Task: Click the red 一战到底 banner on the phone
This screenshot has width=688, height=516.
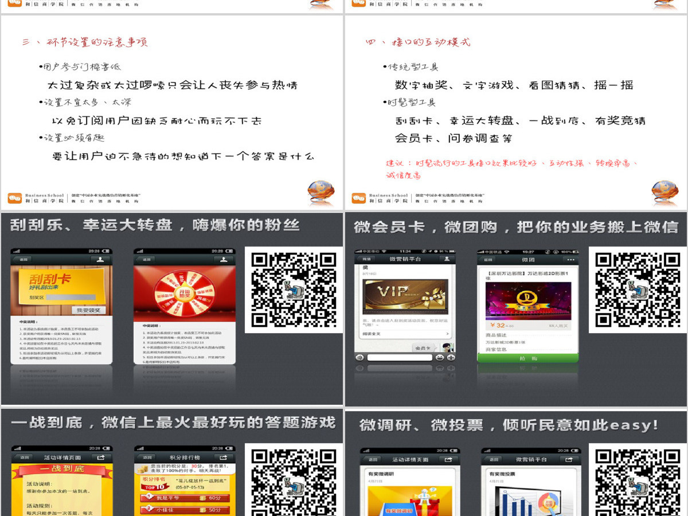Action: pyautogui.click(x=62, y=470)
